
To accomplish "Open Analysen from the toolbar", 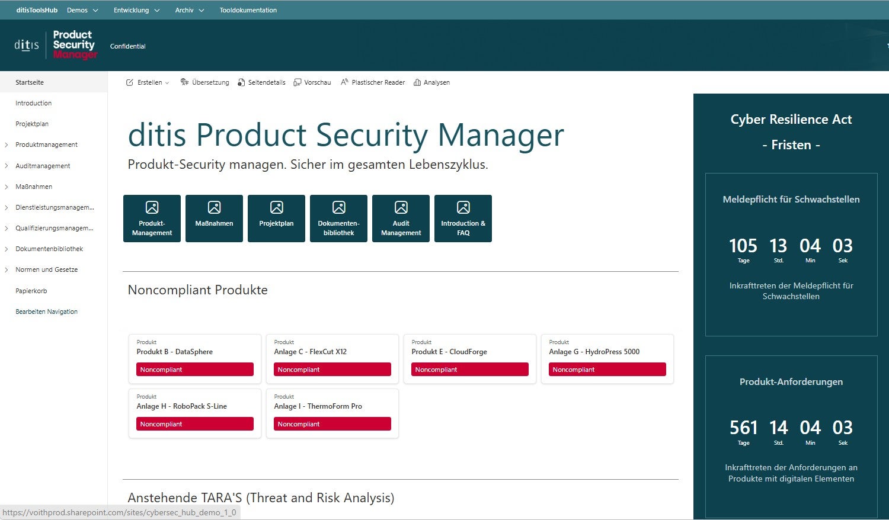I will 432,82.
